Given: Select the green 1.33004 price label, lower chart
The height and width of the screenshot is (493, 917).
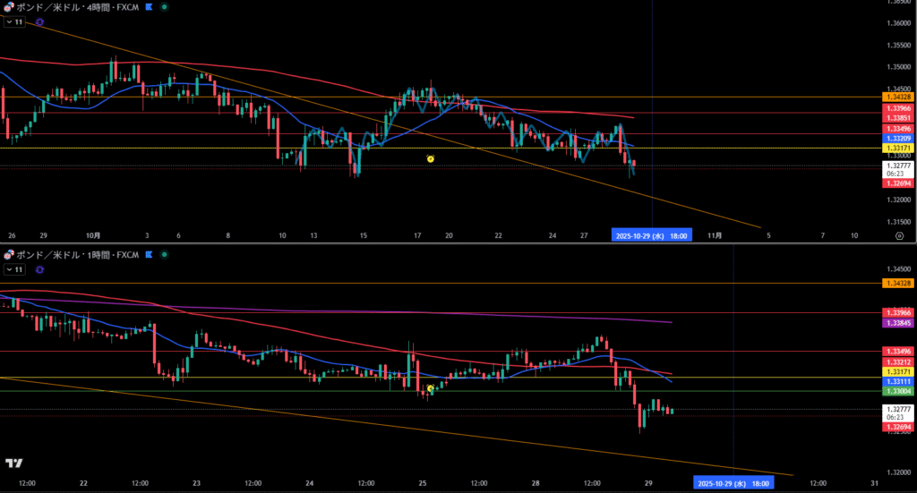Looking at the screenshot, I should (898, 391).
